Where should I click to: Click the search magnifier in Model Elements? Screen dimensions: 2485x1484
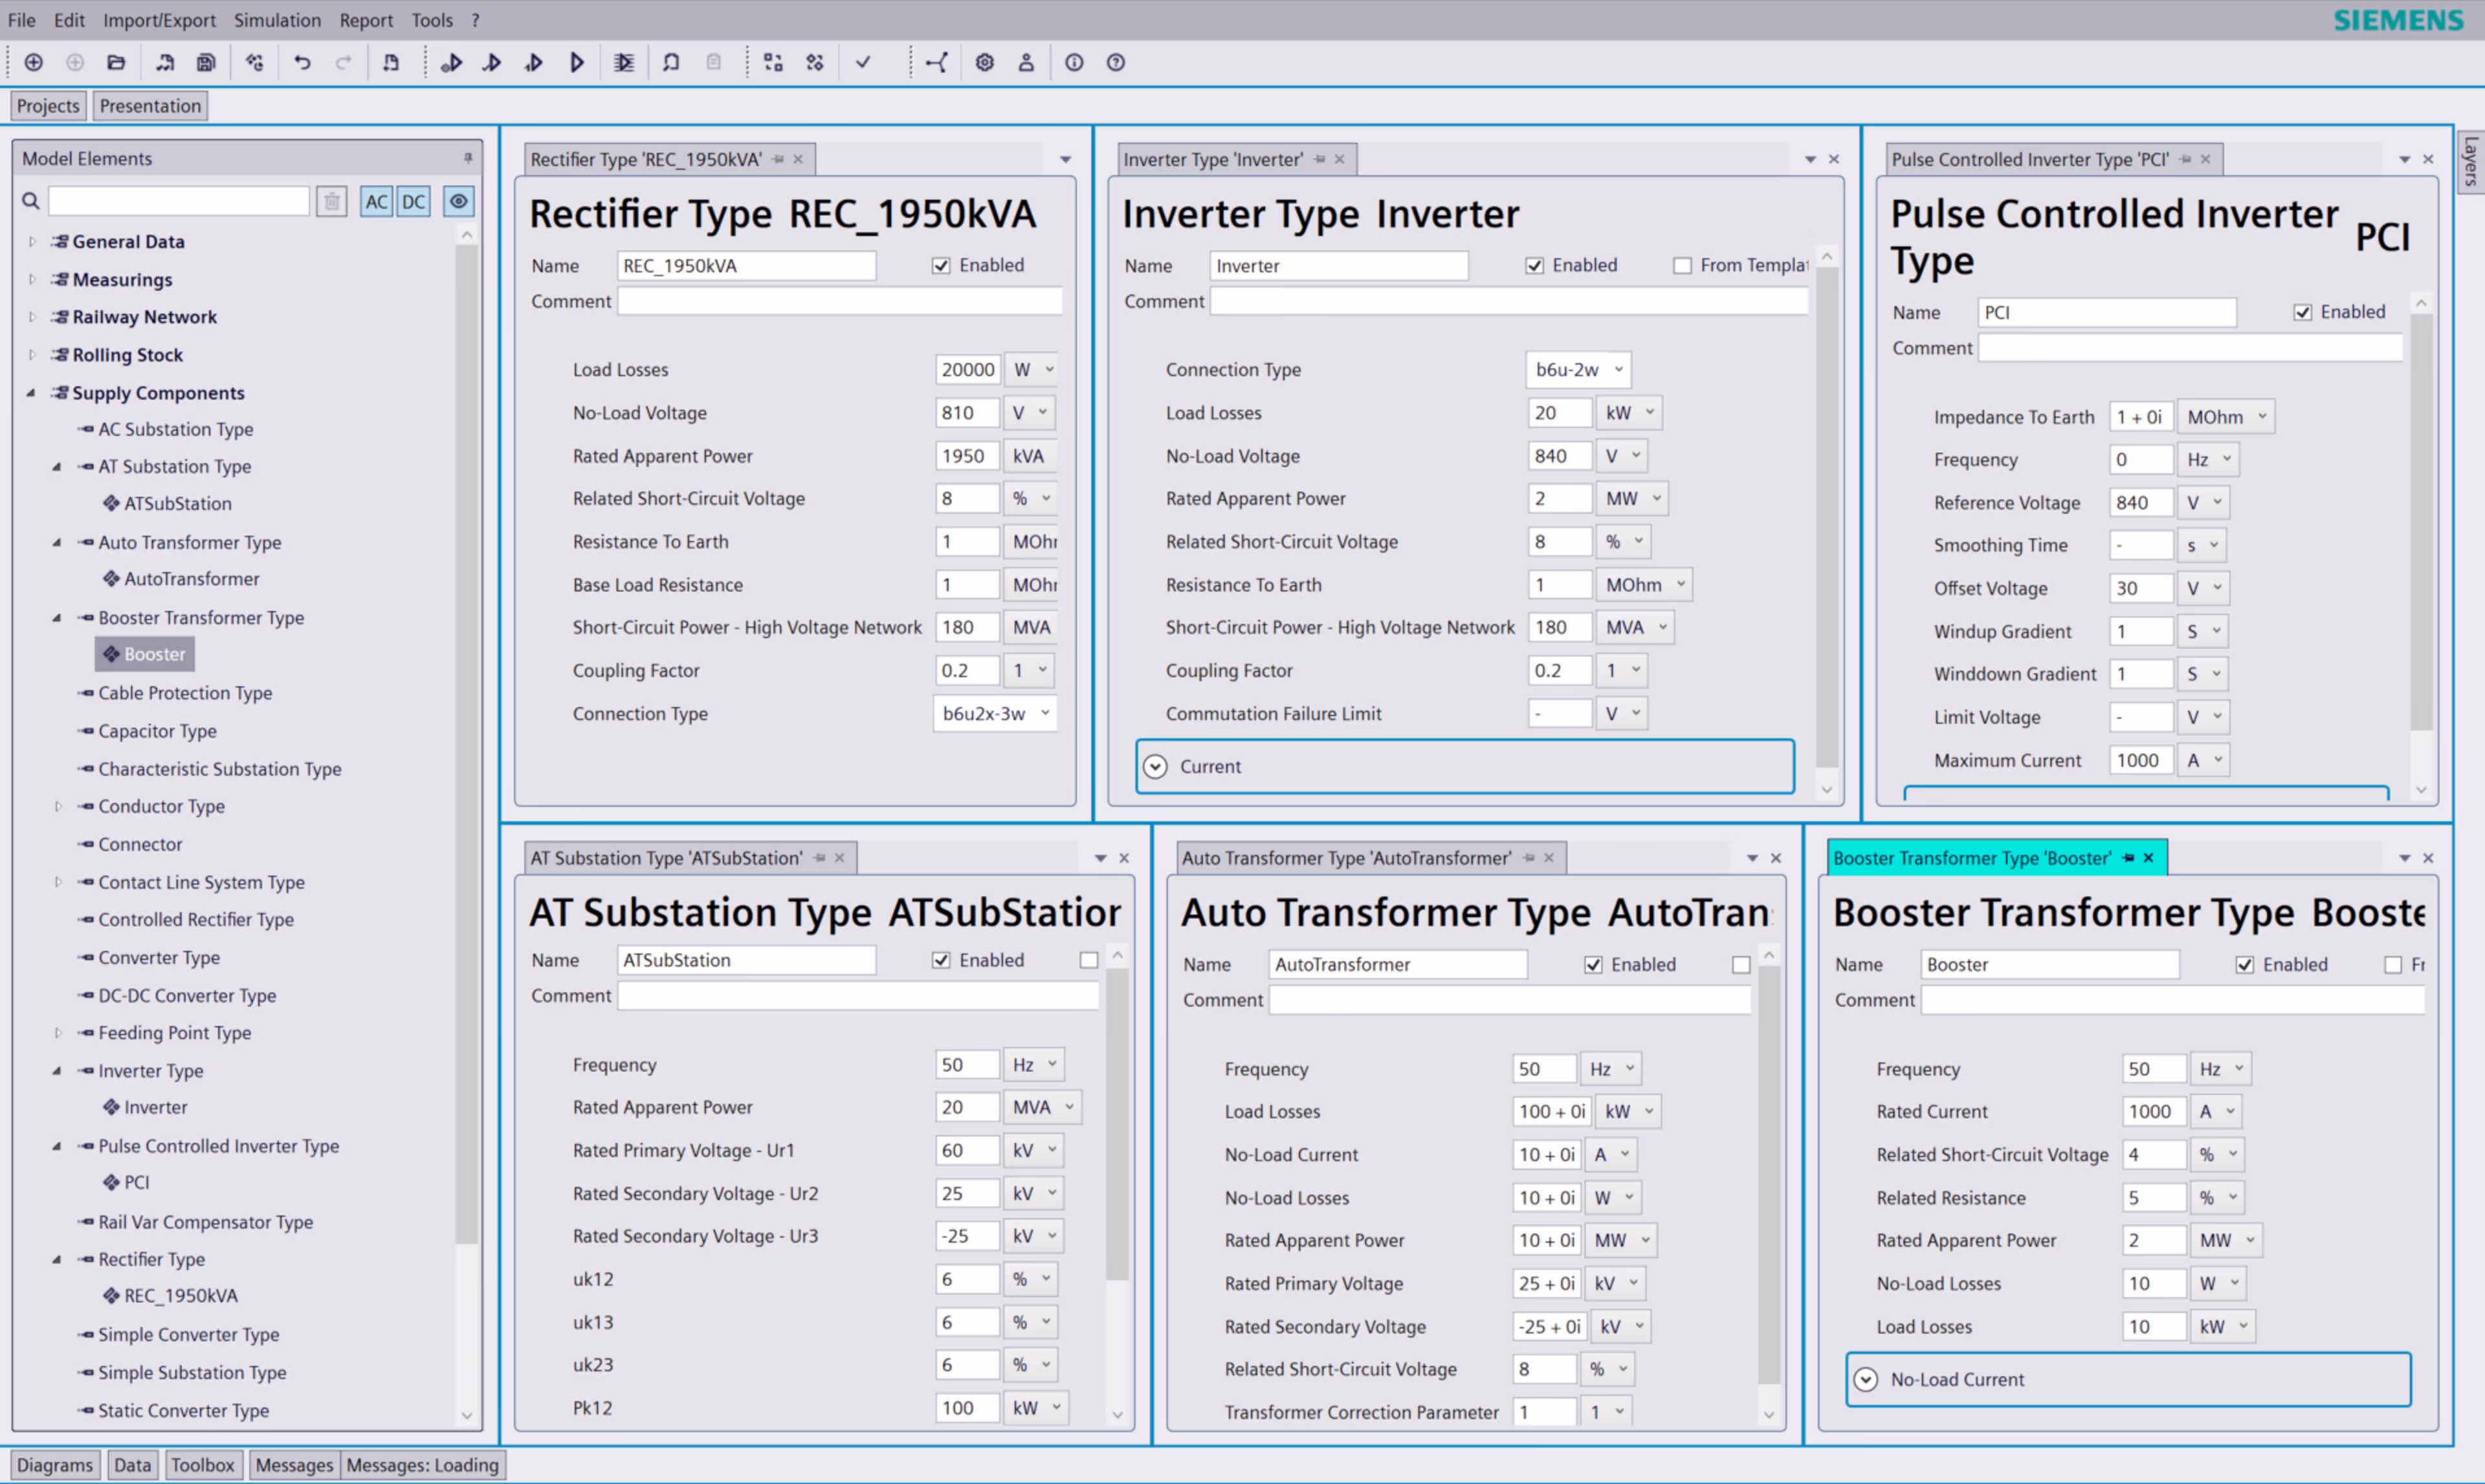click(31, 201)
